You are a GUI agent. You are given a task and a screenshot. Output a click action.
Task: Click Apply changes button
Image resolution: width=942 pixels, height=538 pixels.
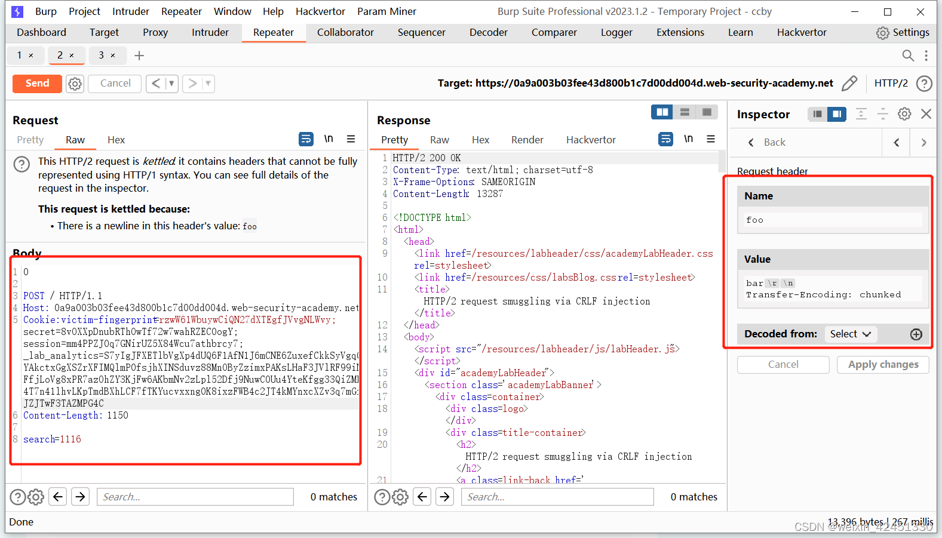tap(883, 364)
